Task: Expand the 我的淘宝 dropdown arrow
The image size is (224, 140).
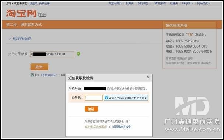Action: click(150, 3)
